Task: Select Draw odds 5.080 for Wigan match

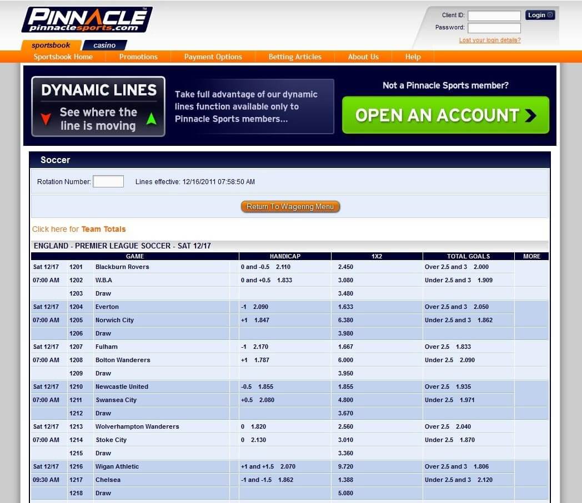Action: coord(345,494)
